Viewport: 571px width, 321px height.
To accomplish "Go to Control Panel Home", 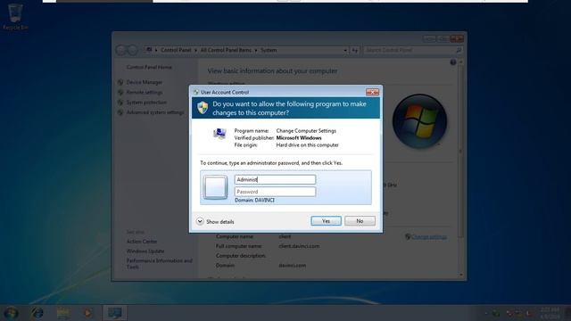I will click(149, 67).
